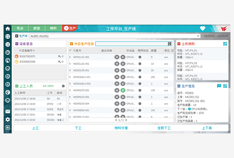Viewport: 234px width, 158px height.
Task: Switch to the 质量 tab
Action: 36,28
